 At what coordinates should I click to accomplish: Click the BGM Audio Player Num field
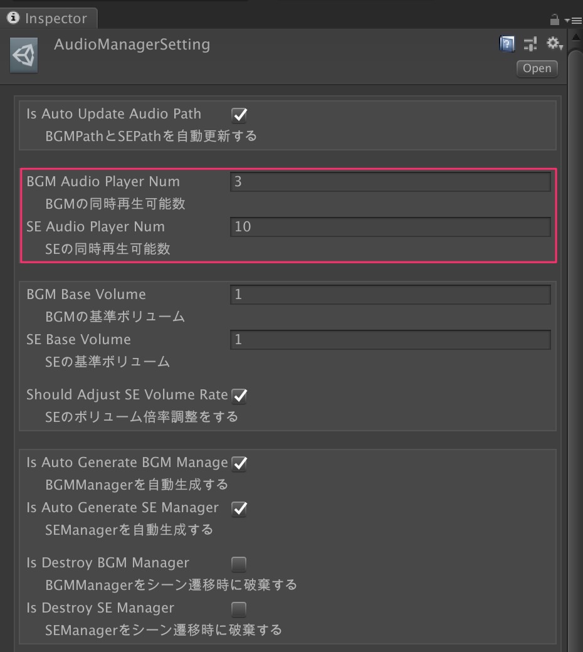click(x=391, y=182)
